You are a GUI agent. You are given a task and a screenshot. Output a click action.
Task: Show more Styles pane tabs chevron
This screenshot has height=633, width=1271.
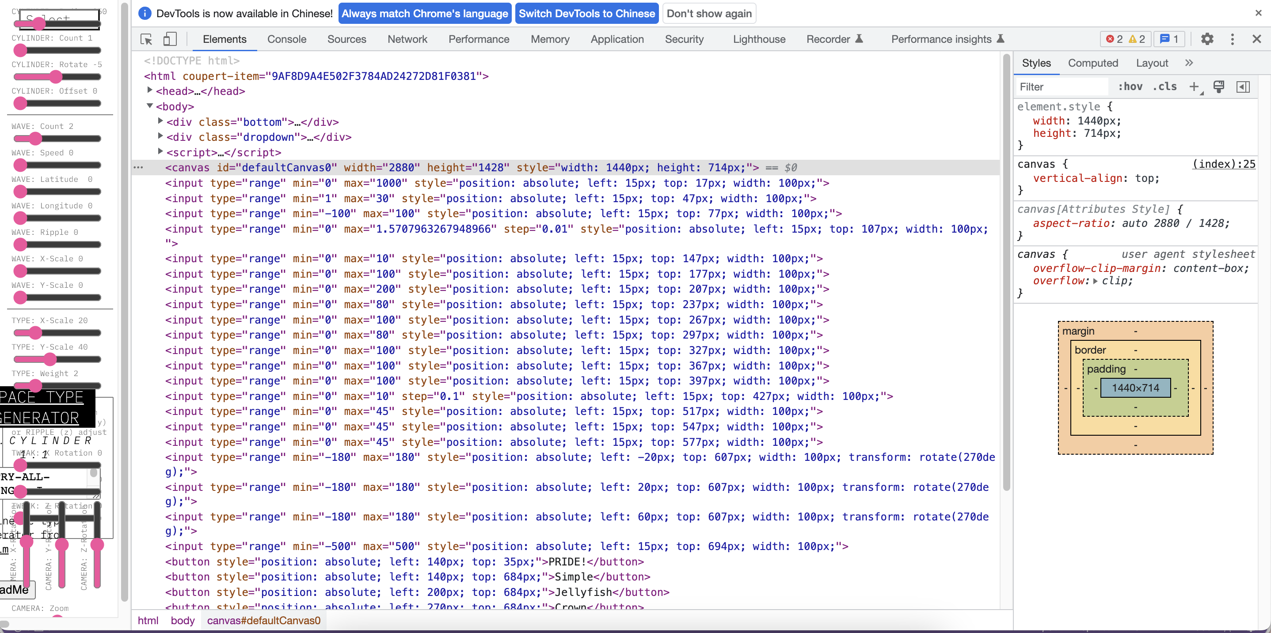[1189, 63]
